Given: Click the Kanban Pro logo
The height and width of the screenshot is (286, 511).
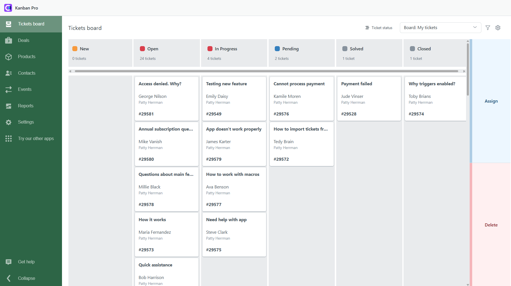Looking at the screenshot, I should pos(8,8).
